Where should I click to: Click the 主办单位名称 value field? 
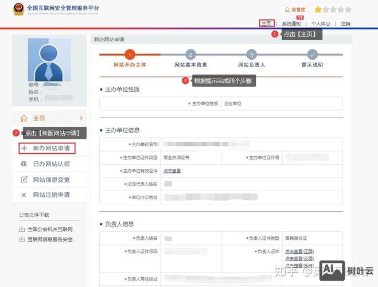coord(251,144)
